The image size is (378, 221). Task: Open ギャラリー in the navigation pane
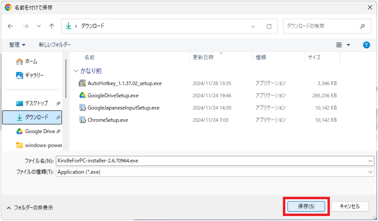point(30,75)
